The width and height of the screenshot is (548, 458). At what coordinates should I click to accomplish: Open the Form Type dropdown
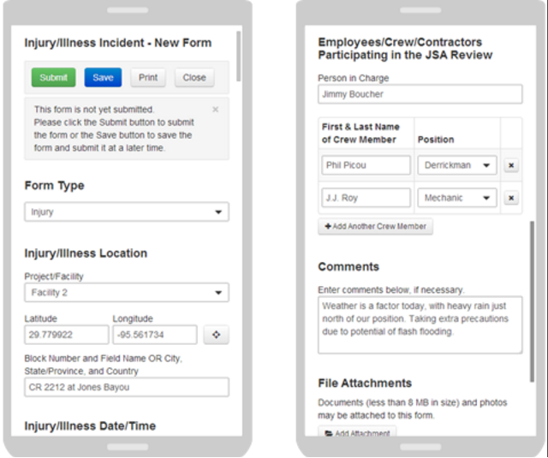point(126,211)
